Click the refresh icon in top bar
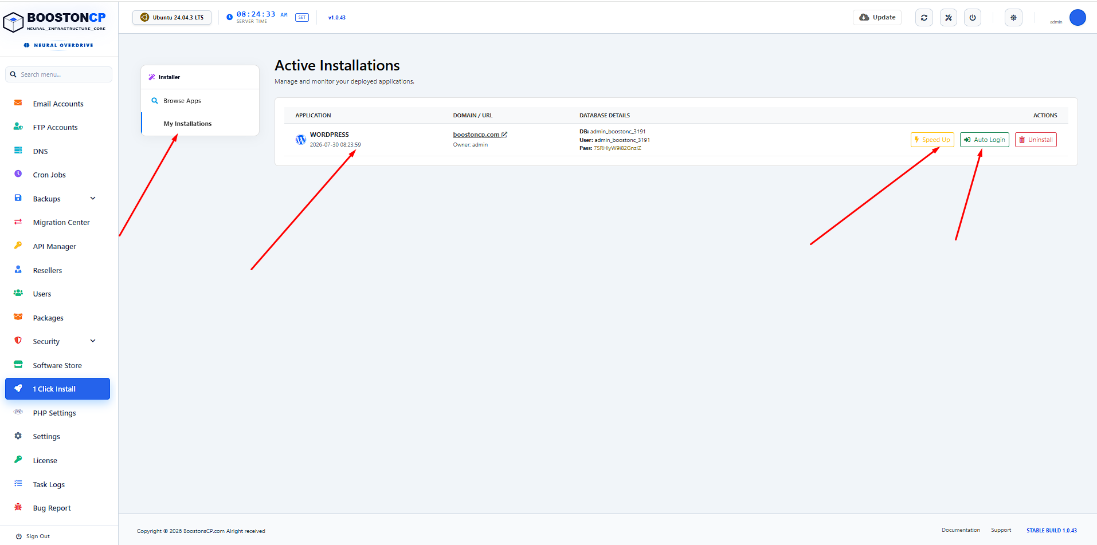 924,18
